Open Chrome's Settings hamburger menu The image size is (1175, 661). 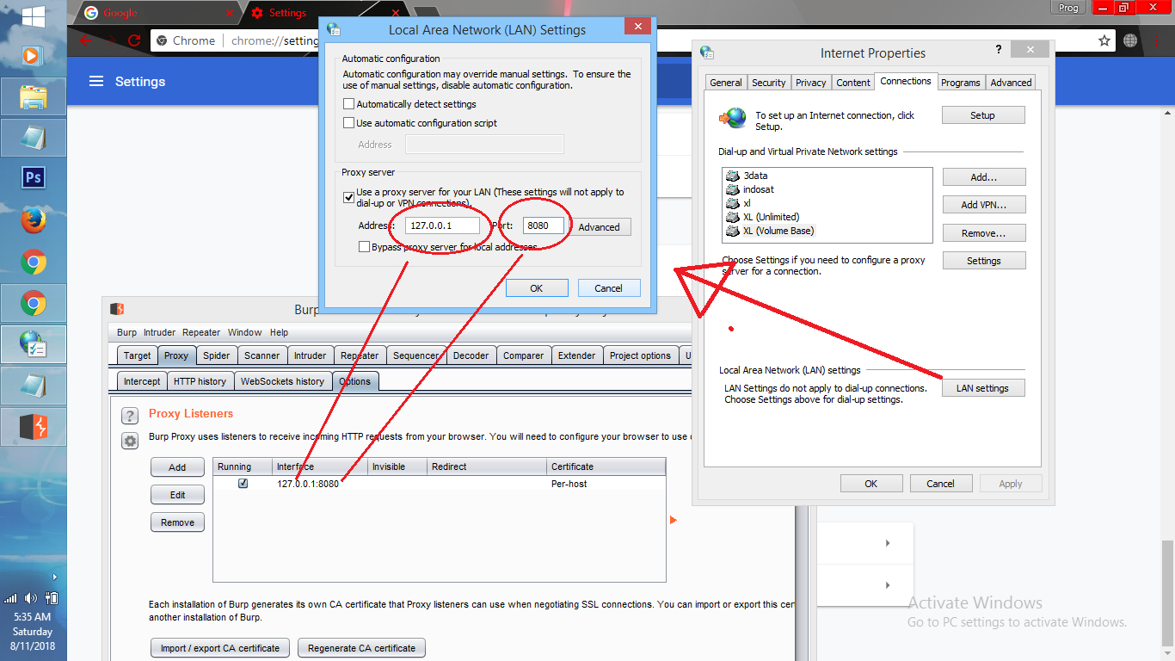[97, 81]
